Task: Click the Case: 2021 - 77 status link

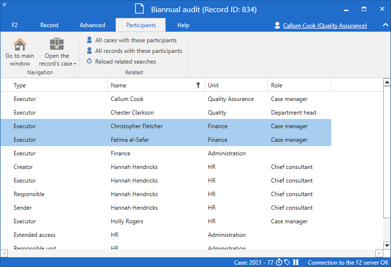Action: [x=254, y=263]
